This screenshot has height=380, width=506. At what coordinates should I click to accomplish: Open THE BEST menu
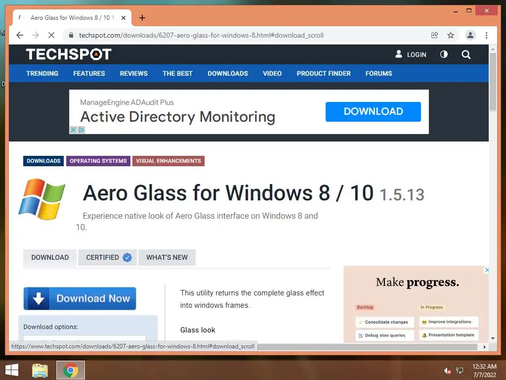click(177, 73)
